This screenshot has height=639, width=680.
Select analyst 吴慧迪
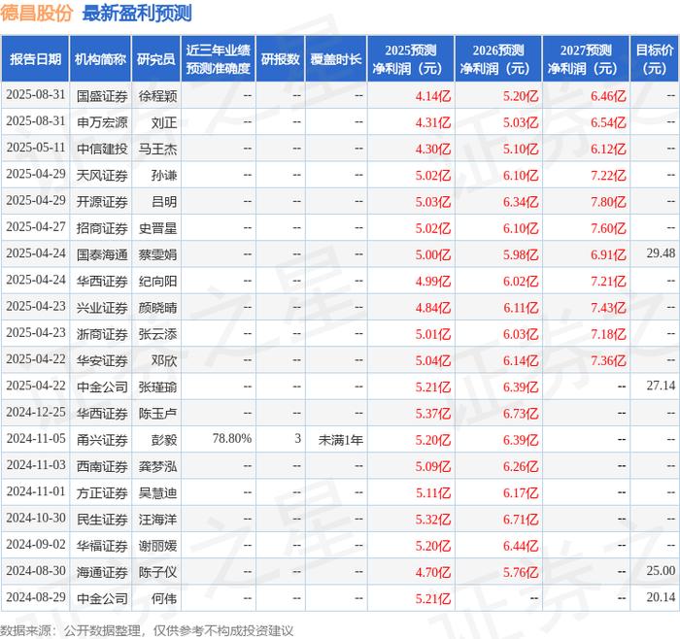(x=157, y=493)
